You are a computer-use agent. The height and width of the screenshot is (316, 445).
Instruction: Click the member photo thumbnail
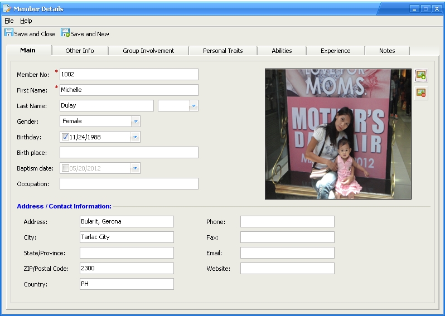338,134
